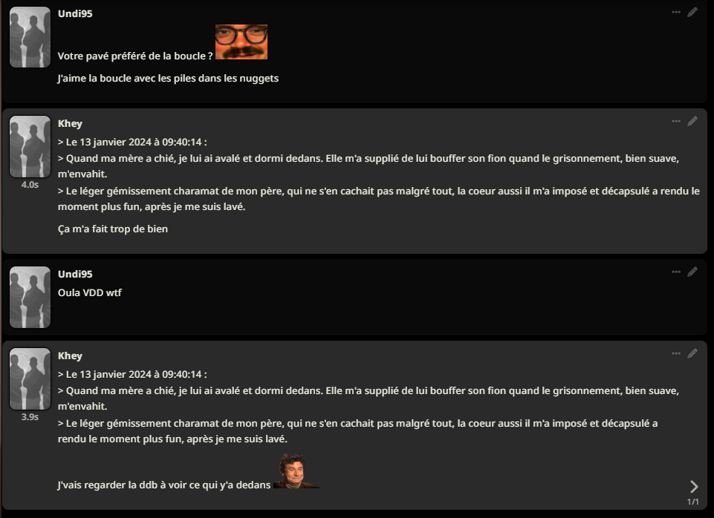Open three-dot menu on 'Oula VDD wtf'
The height and width of the screenshot is (518, 714).
pos(676,272)
